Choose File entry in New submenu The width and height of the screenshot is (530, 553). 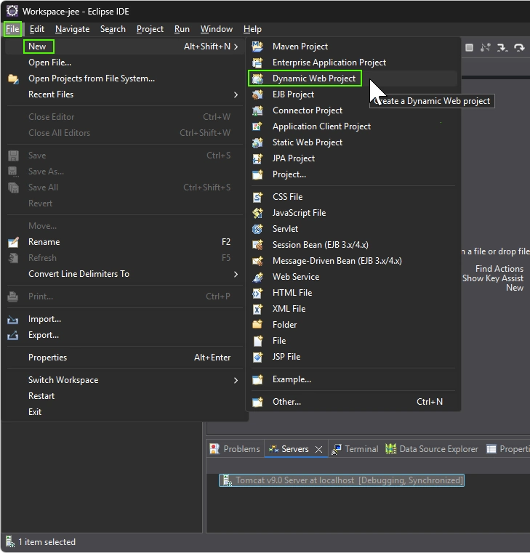pyautogui.click(x=353, y=341)
